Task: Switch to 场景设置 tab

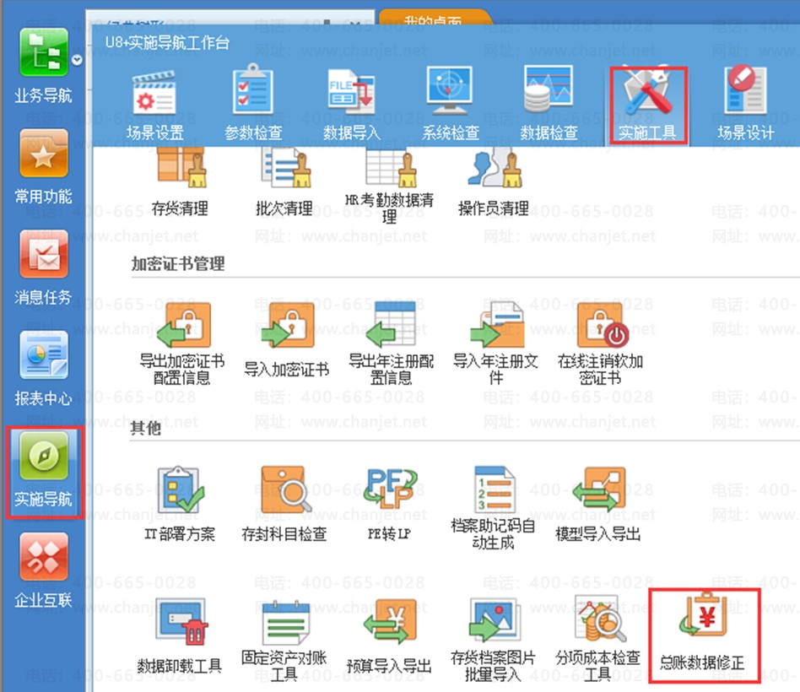Action: tap(155, 105)
